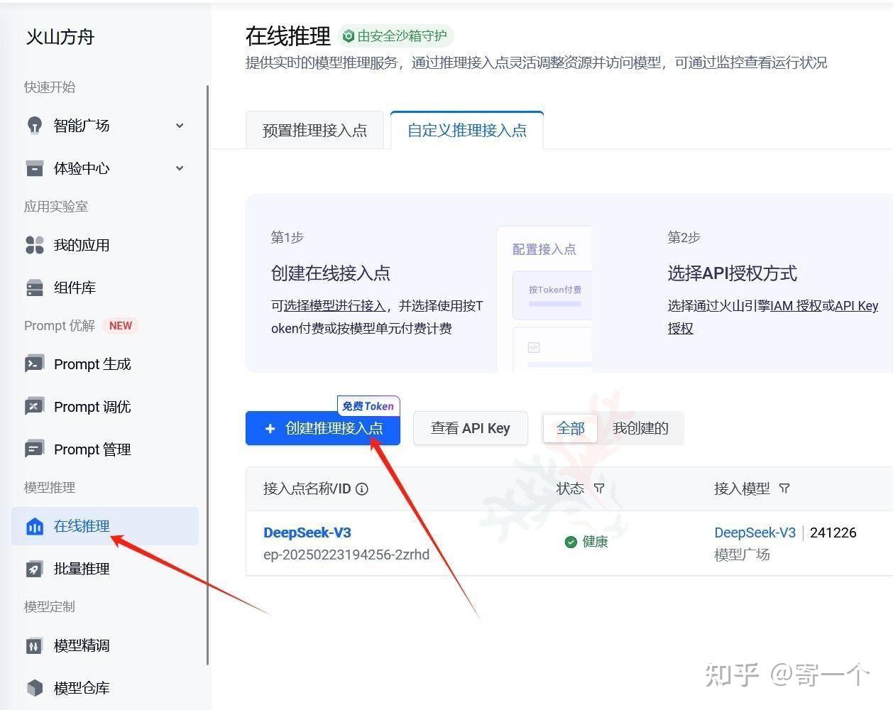This screenshot has width=893, height=710.
Task: Select 批量推理 in the sidebar
Action: coord(80,569)
